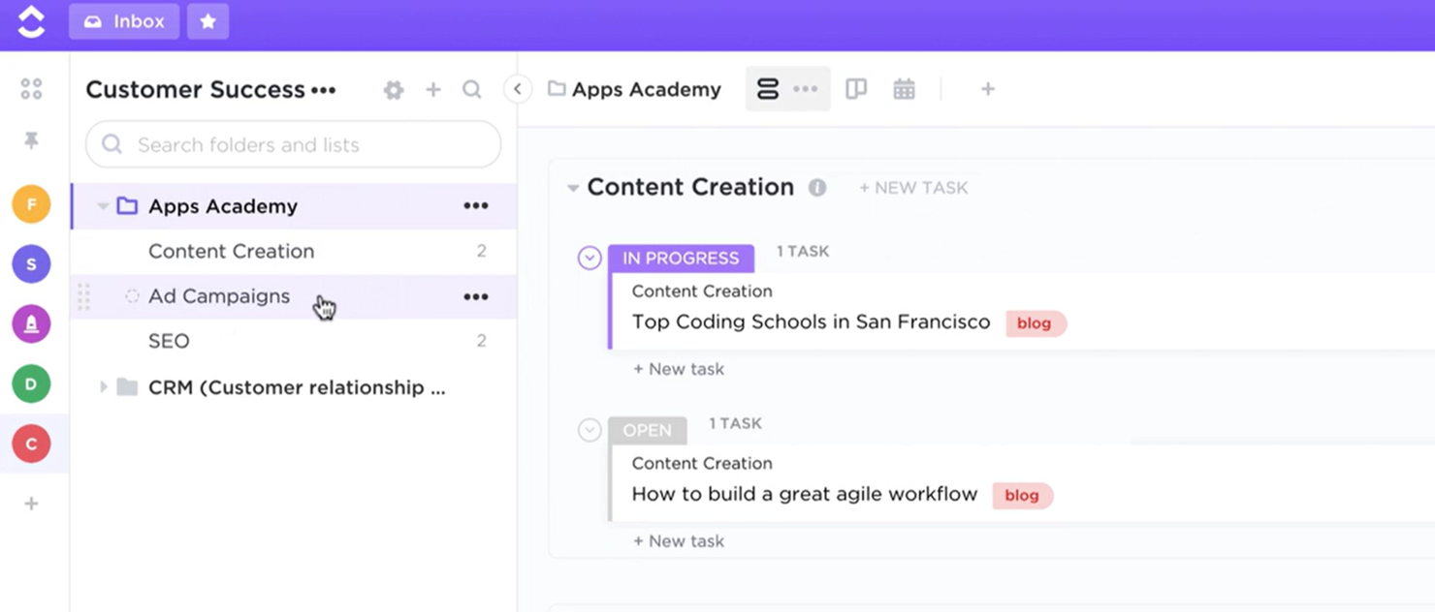Viewport: 1435px width, 612px height.
Task: Open the Favorites star next to Inbox
Action: point(207,21)
